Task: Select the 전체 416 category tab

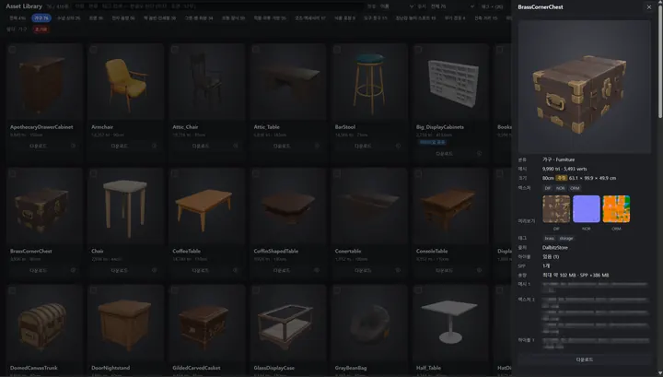Action: (17, 18)
